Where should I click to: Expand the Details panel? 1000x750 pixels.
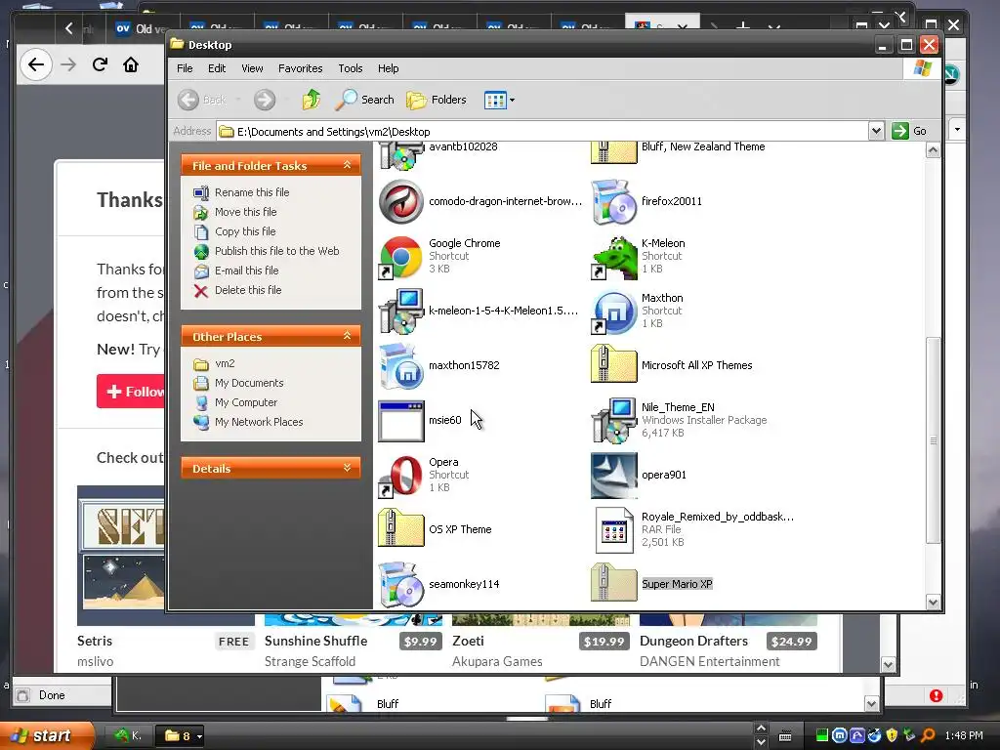[347, 468]
